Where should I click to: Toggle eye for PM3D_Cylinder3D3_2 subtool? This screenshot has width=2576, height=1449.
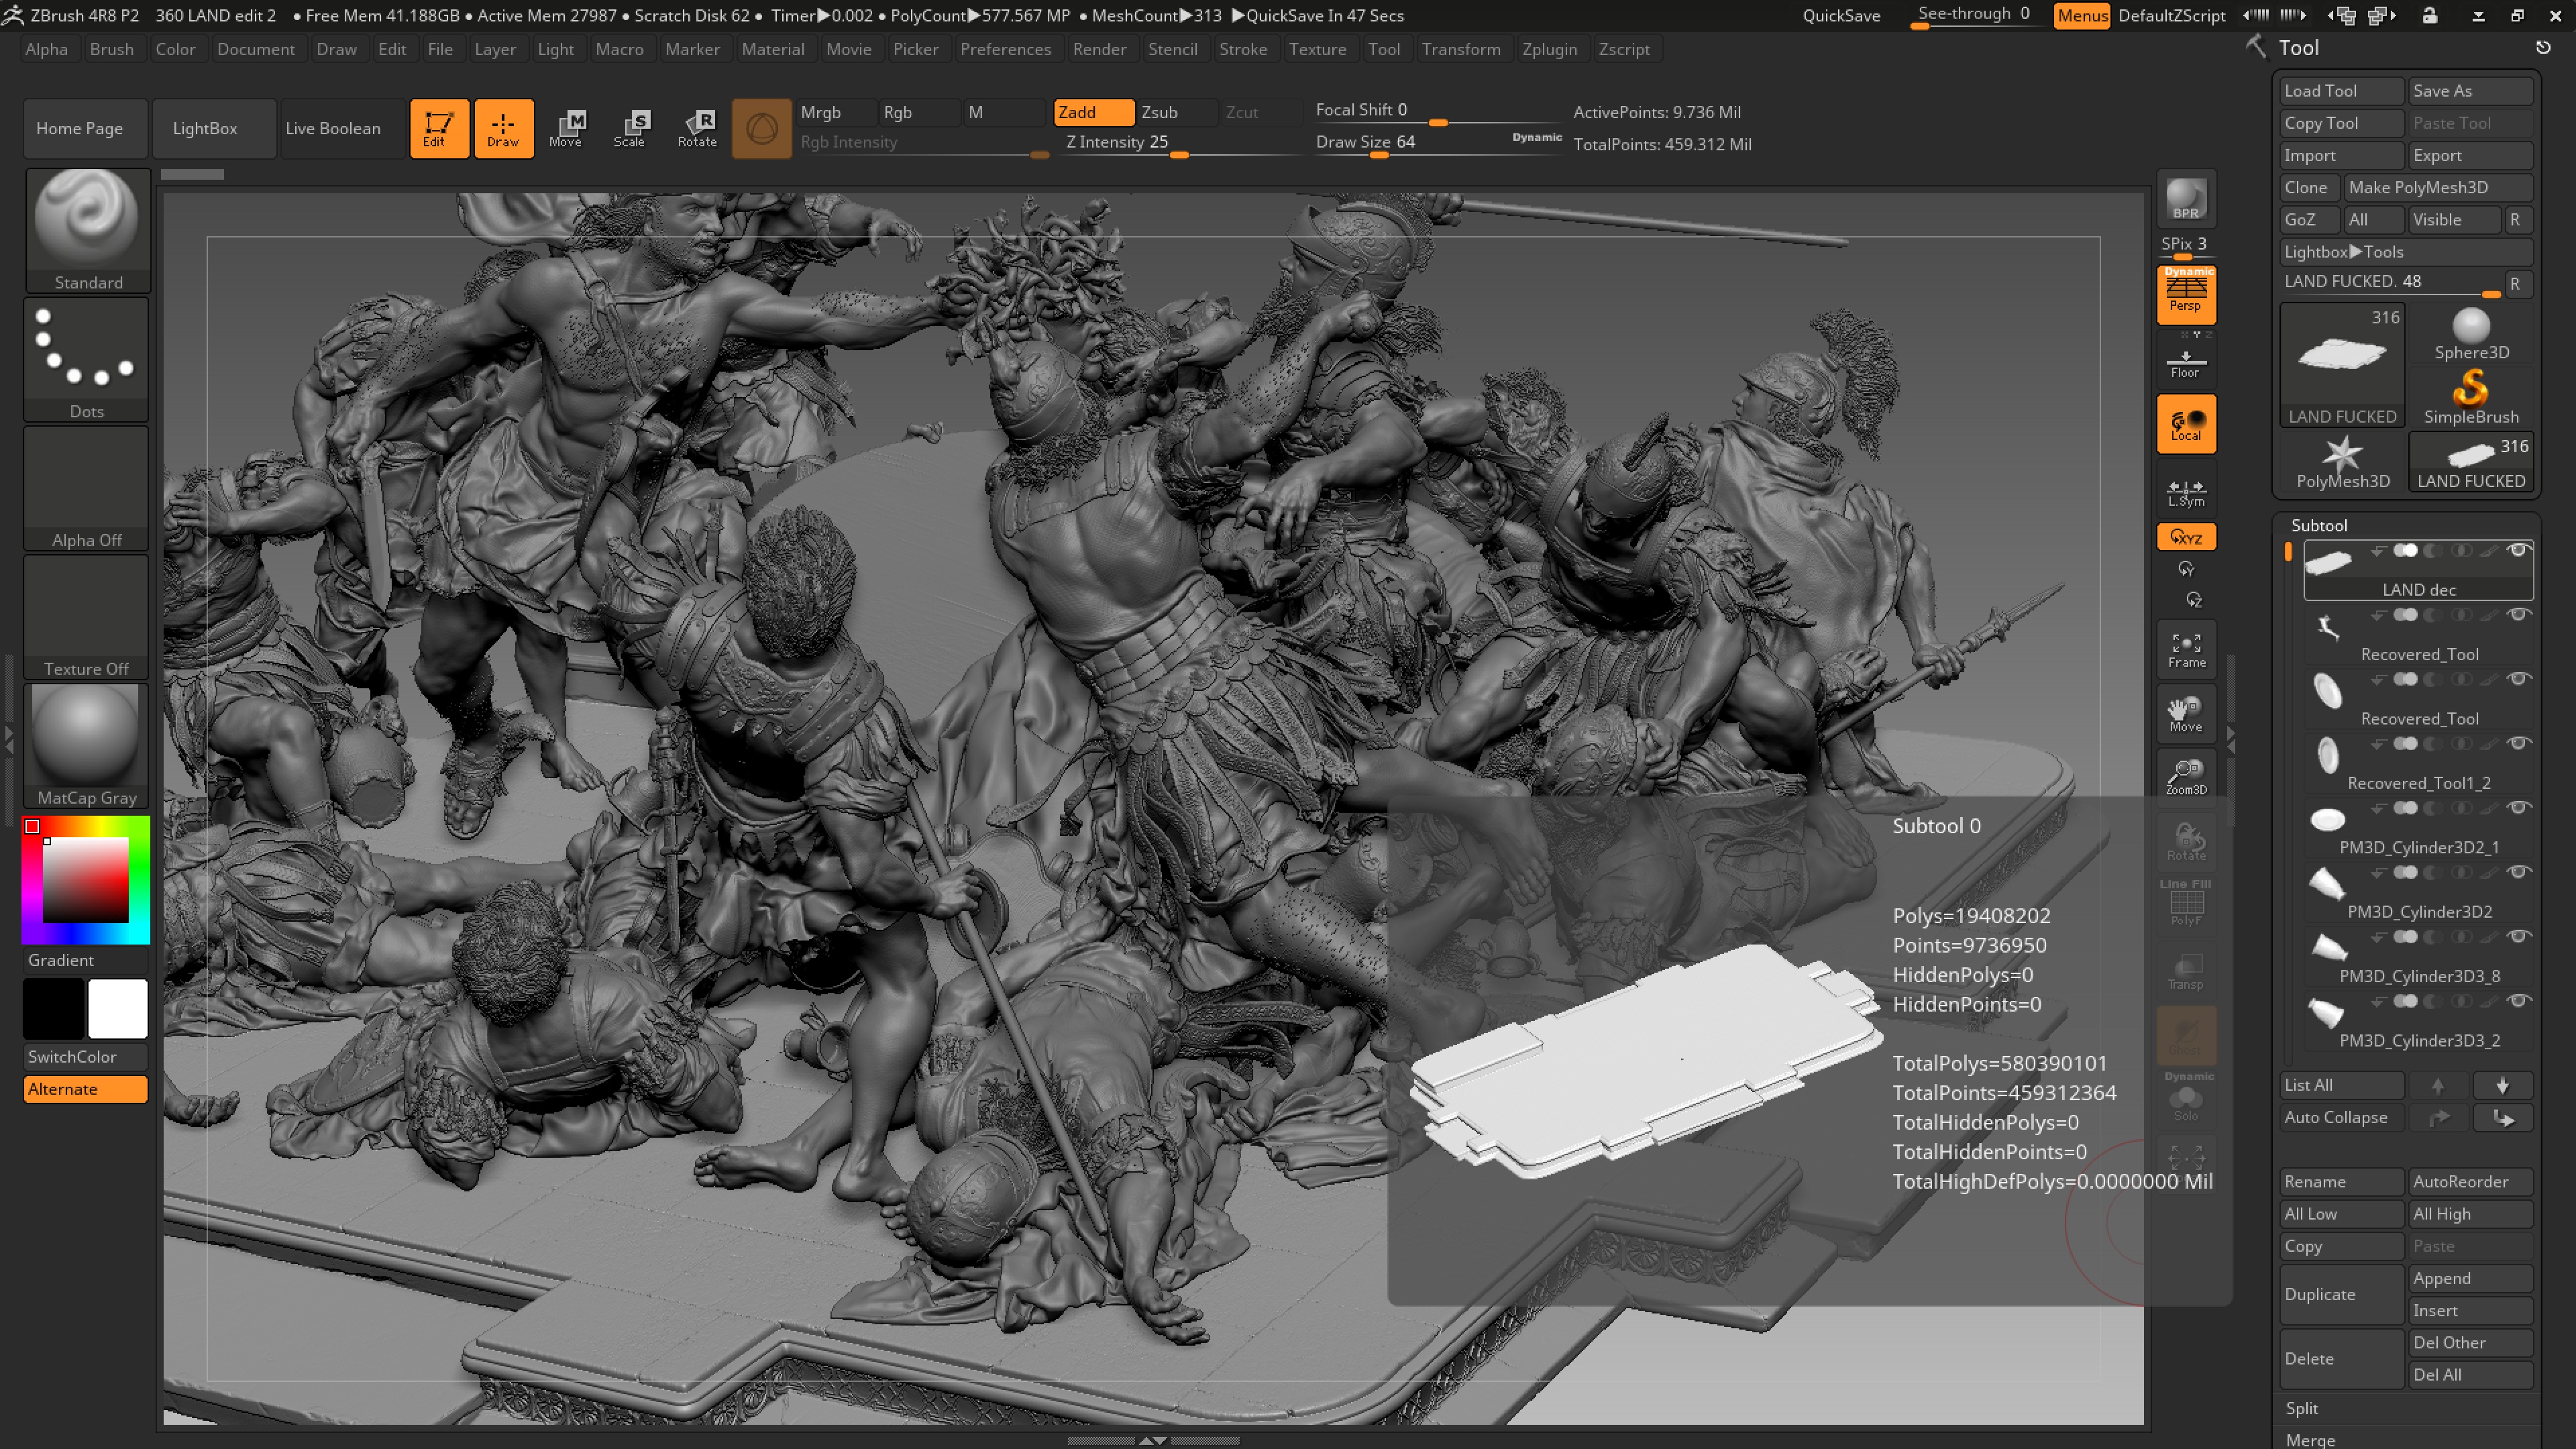point(2518,1001)
